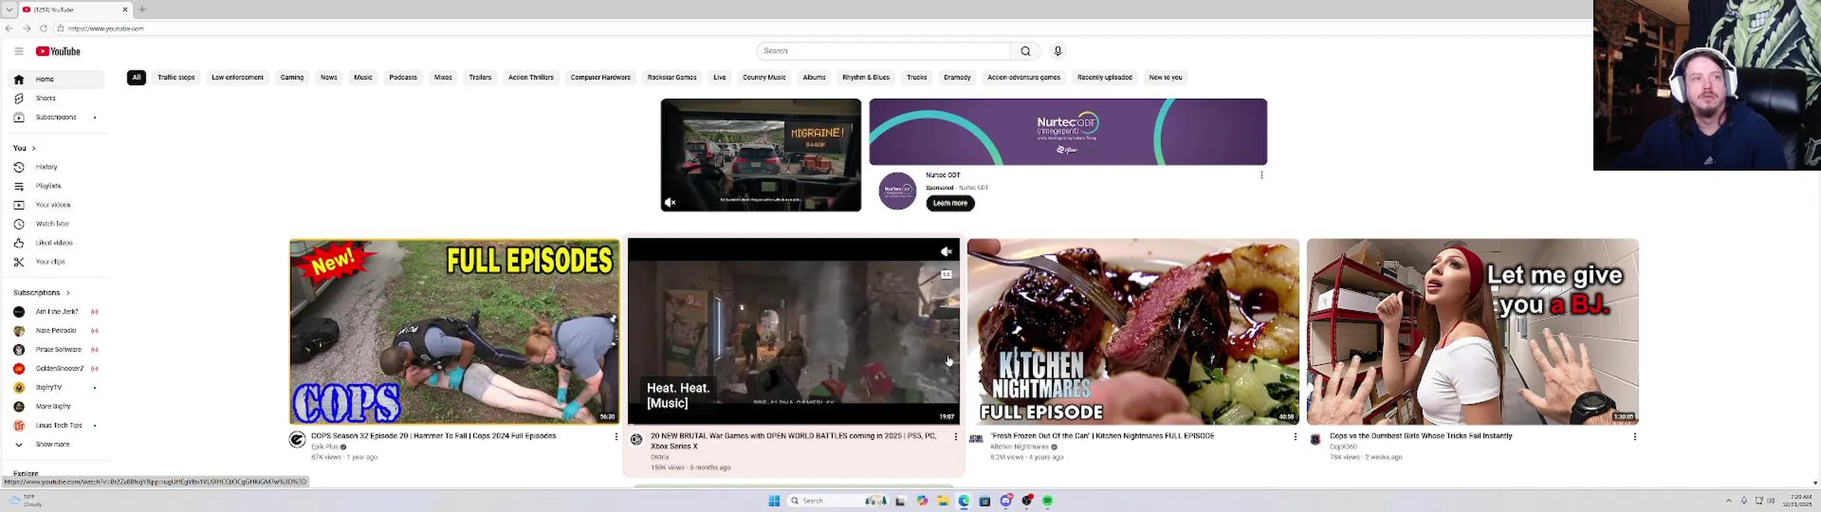Toggle captions on war games preview
The width and height of the screenshot is (1821, 512).
[946, 274]
